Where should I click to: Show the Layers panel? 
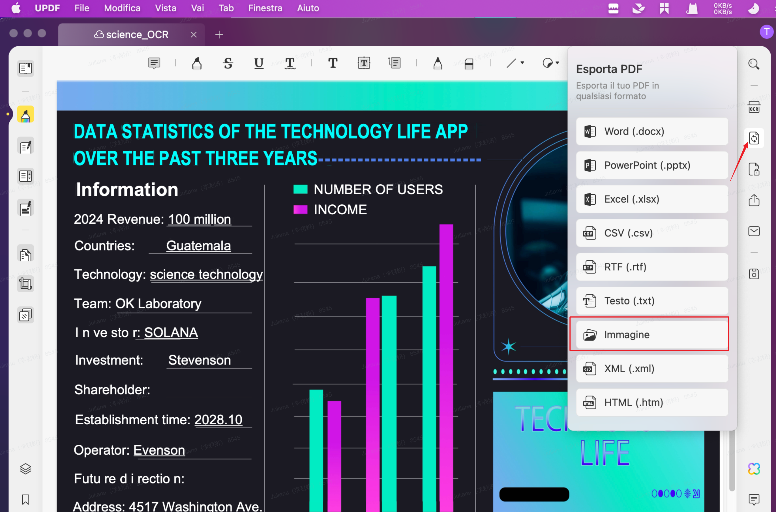click(25, 469)
